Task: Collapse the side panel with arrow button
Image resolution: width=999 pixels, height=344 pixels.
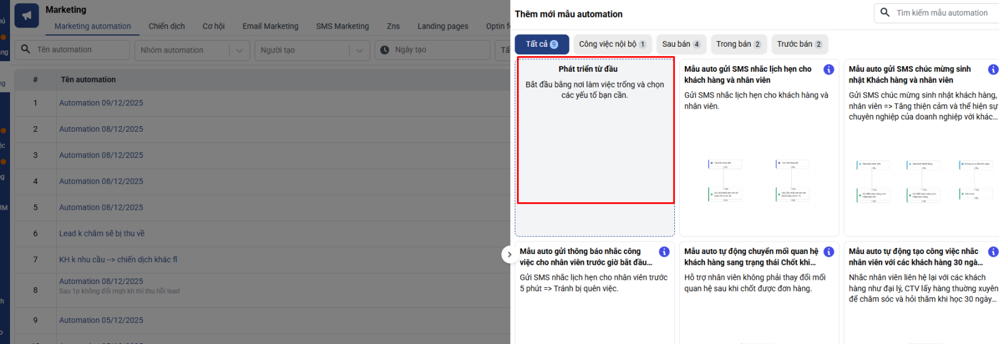Action: (x=509, y=254)
